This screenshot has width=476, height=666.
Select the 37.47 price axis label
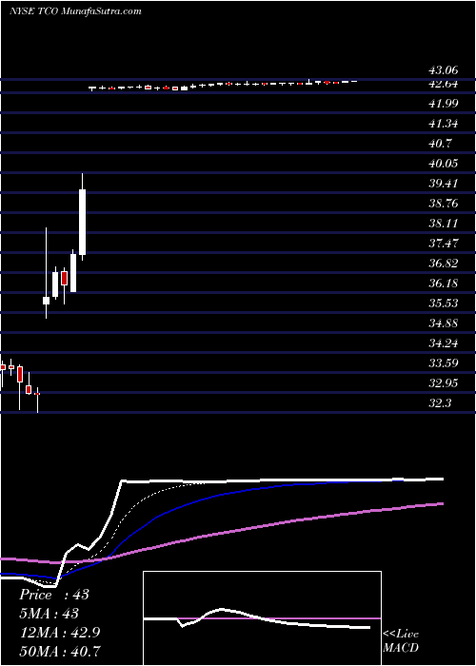coord(444,244)
